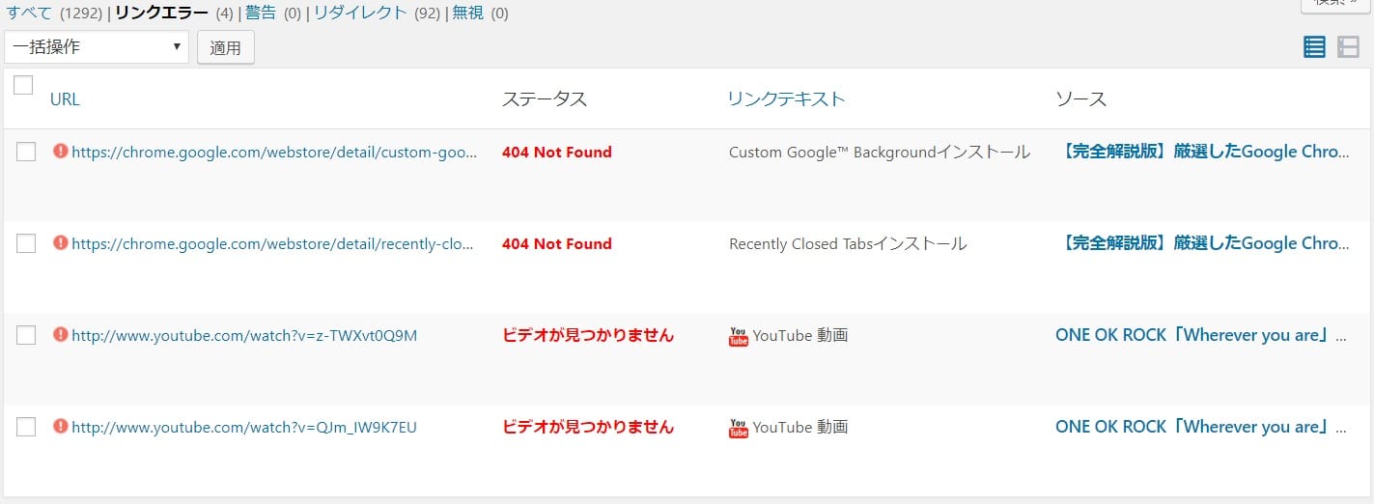
Task: Click YouTube icon in QJm_IW9K7EU row
Action: point(739,428)
